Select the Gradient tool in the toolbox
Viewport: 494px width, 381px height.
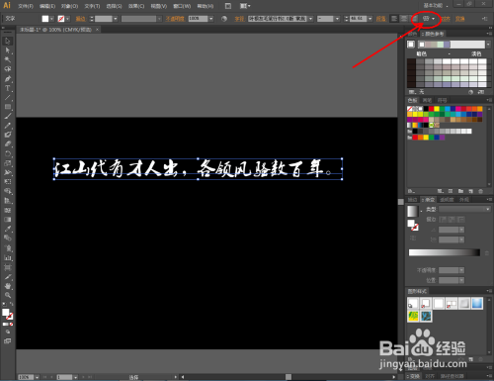point(8,220)
